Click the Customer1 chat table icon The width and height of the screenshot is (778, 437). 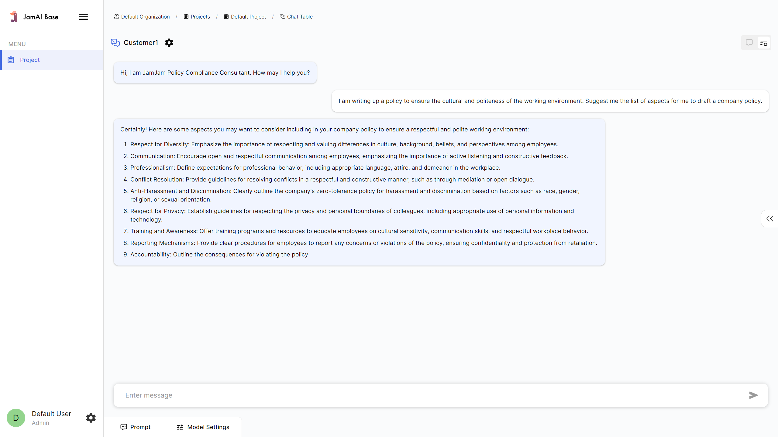pyautogui.click(x=115, y=43)
